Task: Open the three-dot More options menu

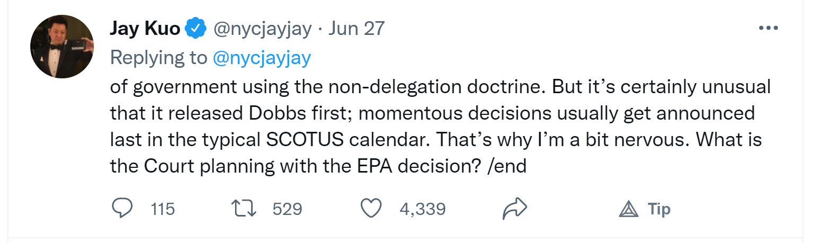Action: coord(768,29)
